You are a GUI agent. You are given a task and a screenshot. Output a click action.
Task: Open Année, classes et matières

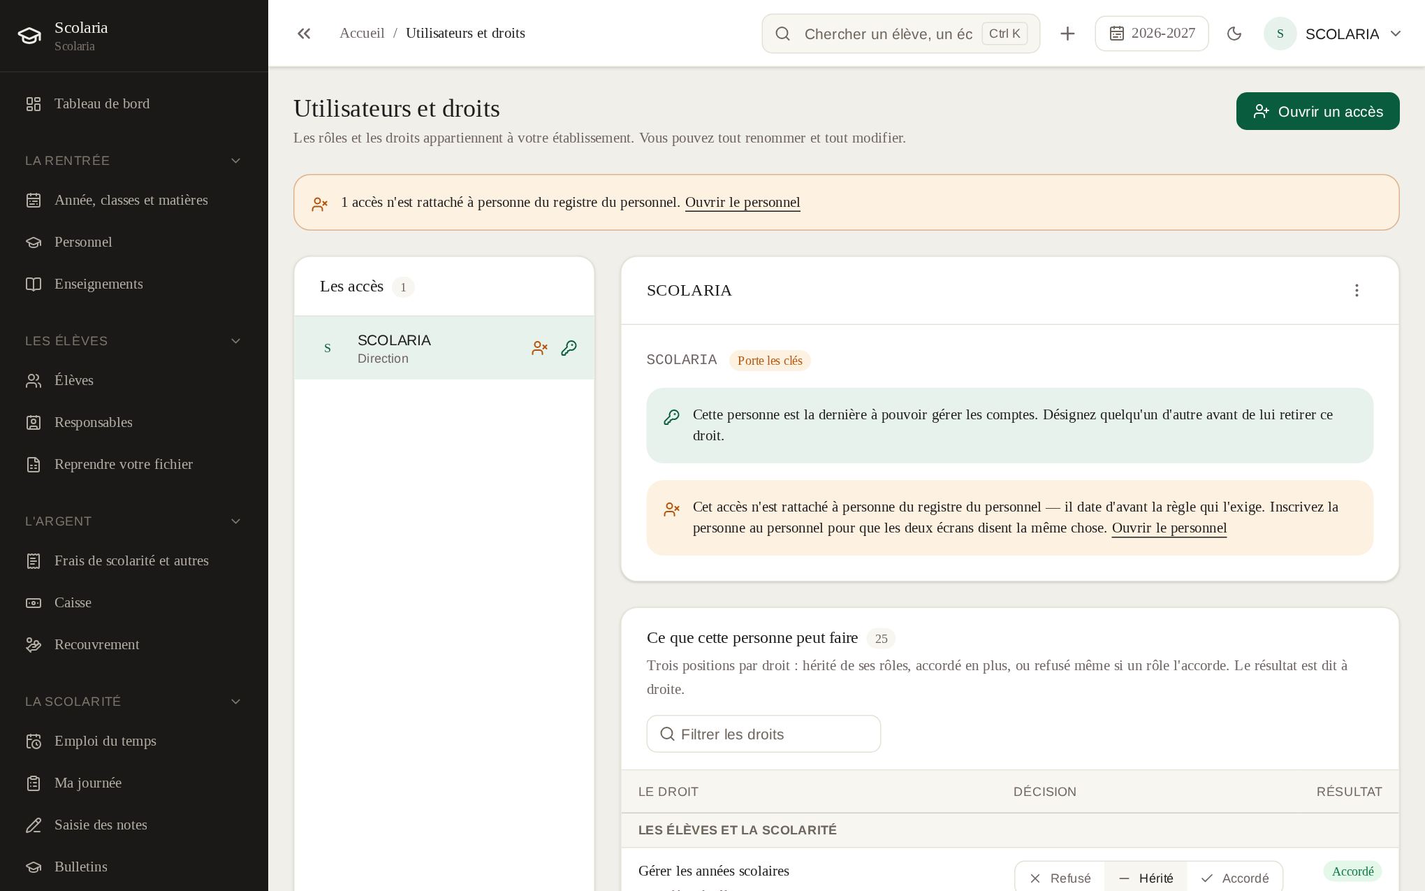pyautogui.click(x=134, y=201)
